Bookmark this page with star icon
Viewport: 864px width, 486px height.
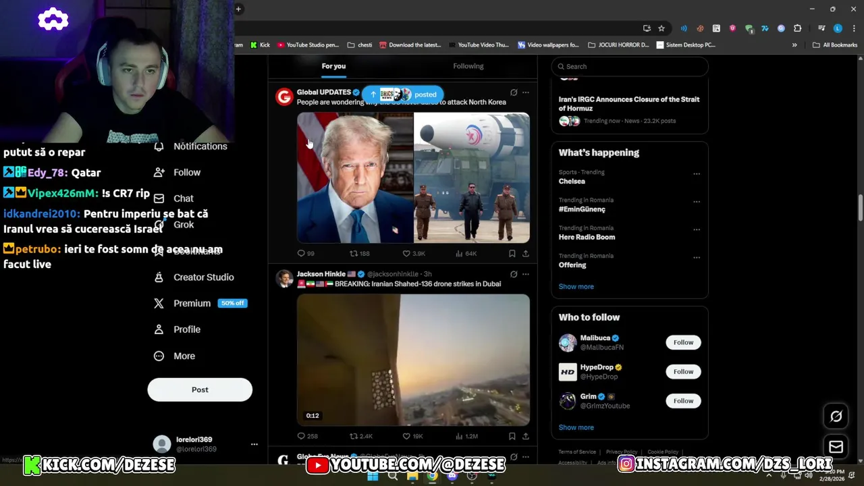pyautogui.click(x=661, y=28)
